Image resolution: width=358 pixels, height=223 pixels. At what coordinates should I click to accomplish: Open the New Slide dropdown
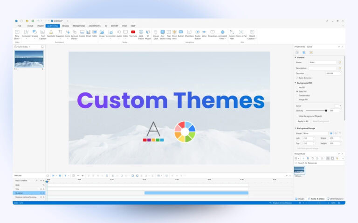click(20, 39)
